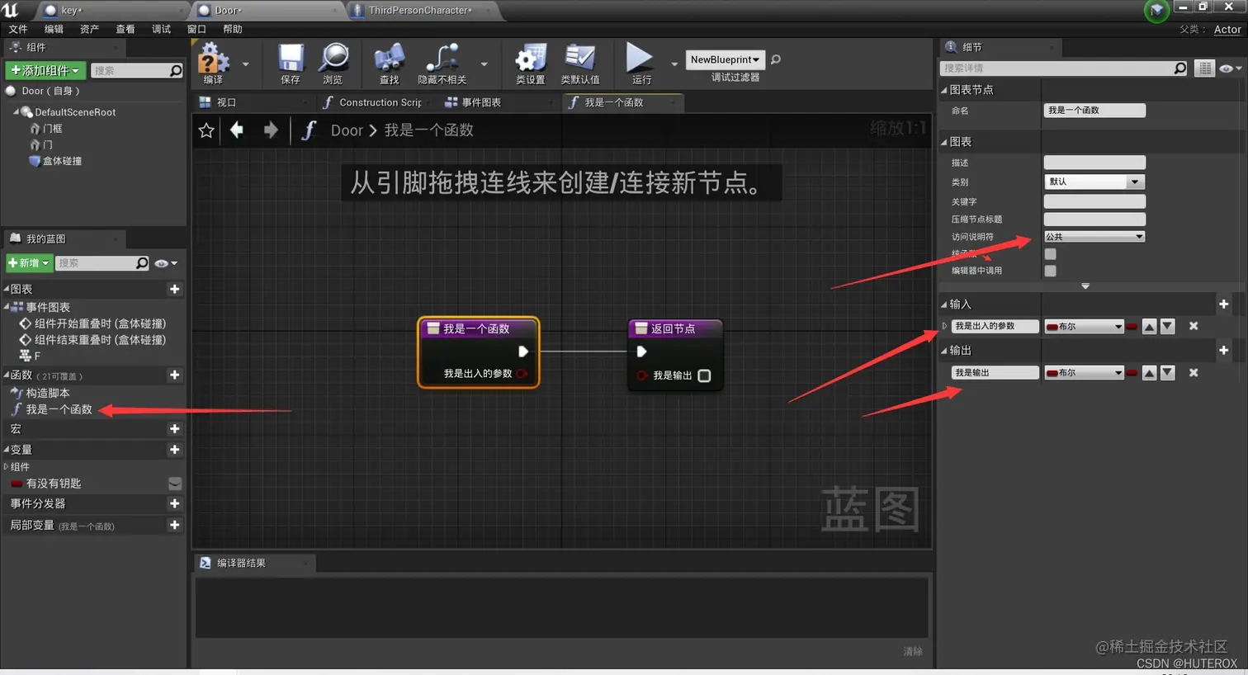Expand the 我是出入的参数 input row
This screenshot has height=675, width=1248.
coord(945,326)
